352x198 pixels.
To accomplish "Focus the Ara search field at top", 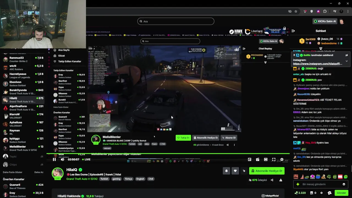I will click(x=176, y=21).
